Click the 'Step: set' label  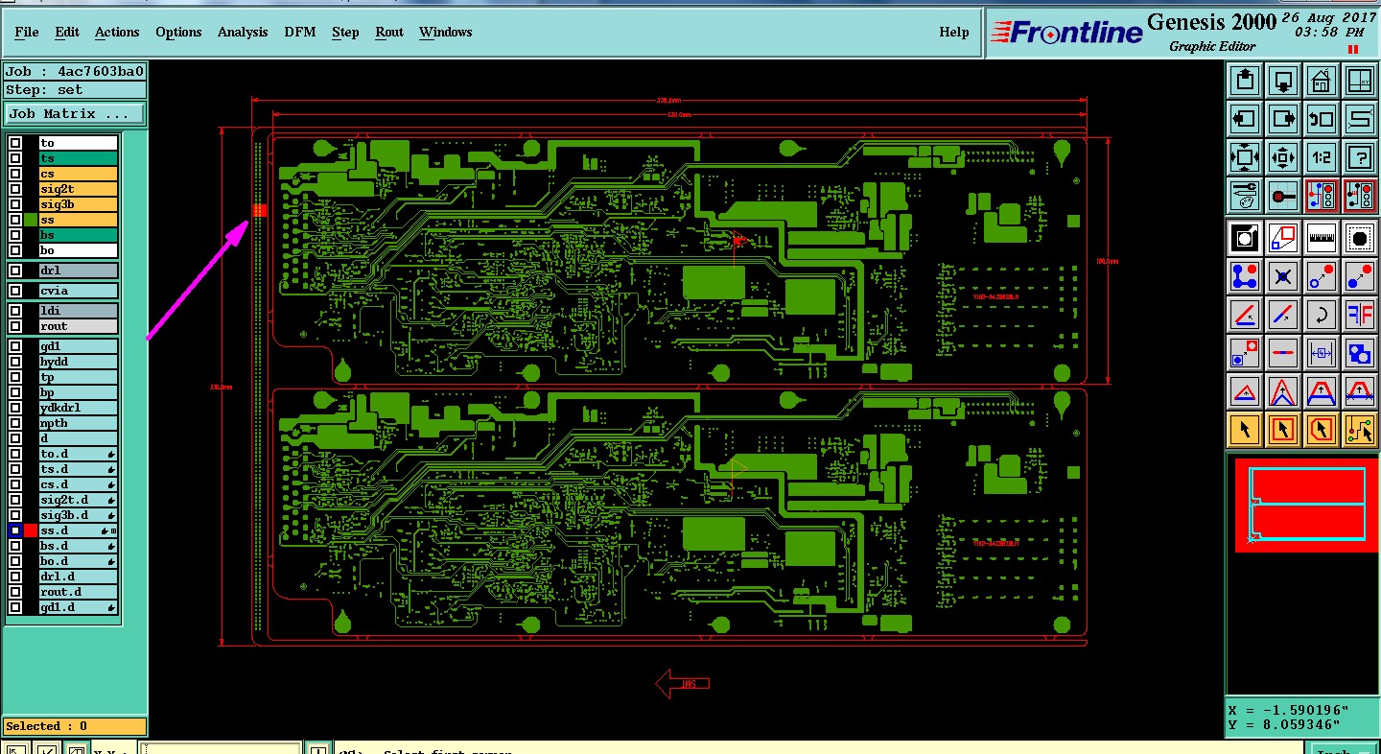click(x=75, y=89)
